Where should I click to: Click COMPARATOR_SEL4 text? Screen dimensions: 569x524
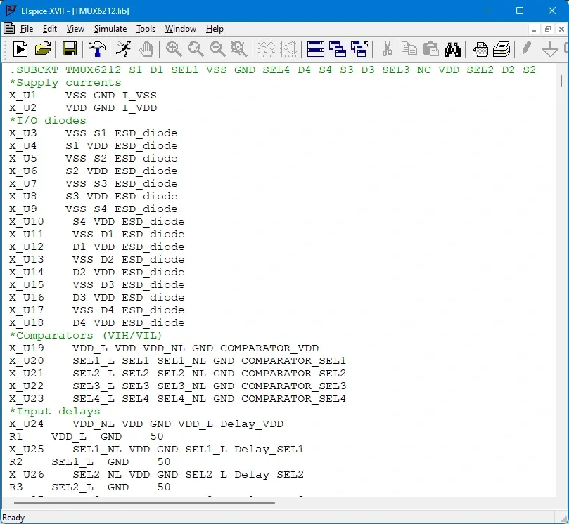293,398
